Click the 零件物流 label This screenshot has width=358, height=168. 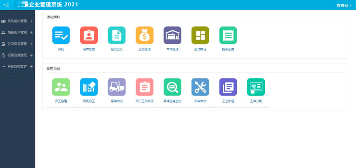pos(117,101)
